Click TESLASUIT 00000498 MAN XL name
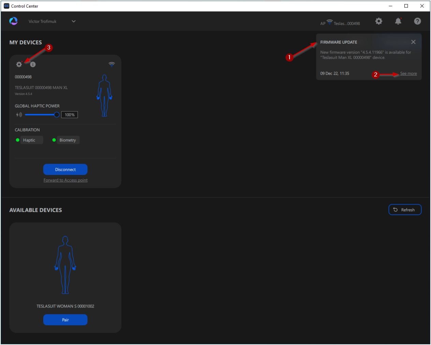 (x=41, y=88)
